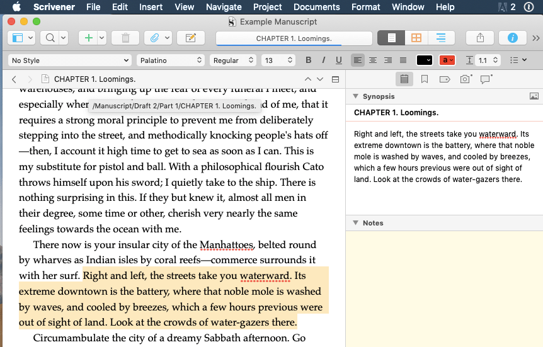
Task: Open the view options dropdown arrow
Action: click(30, 38)
